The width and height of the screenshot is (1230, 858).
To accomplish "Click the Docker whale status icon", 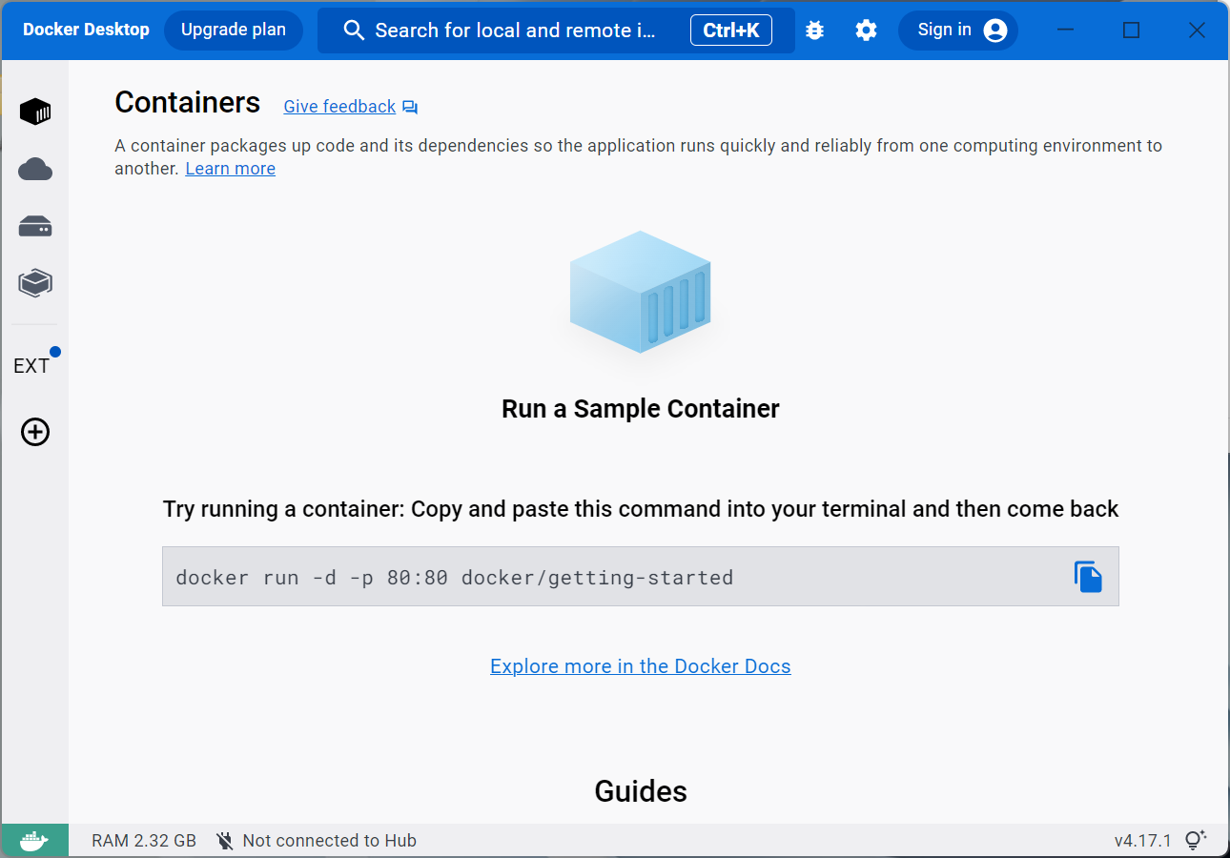I will (x=34, y=841).
